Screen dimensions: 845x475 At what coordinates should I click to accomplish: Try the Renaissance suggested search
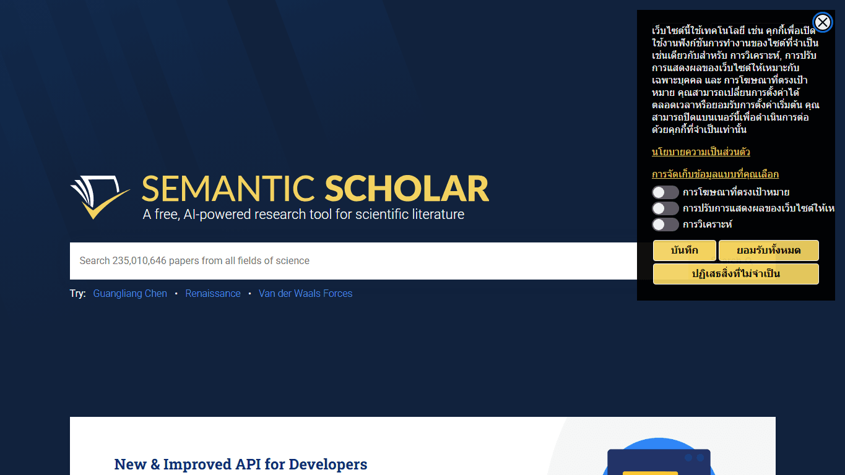(x=213, y=293)
